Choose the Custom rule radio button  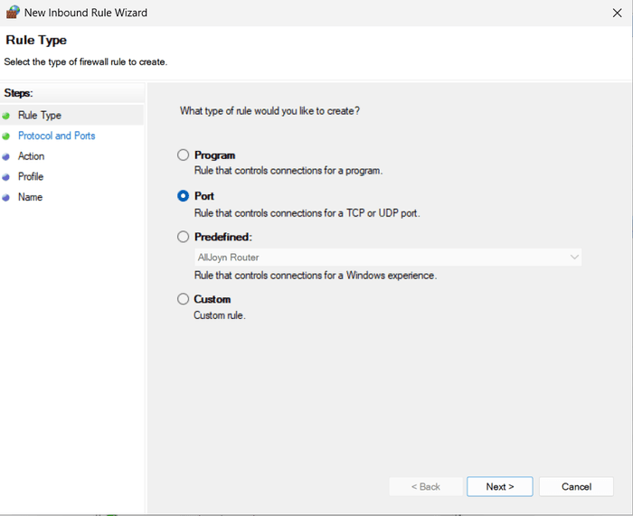coord(184,299)
